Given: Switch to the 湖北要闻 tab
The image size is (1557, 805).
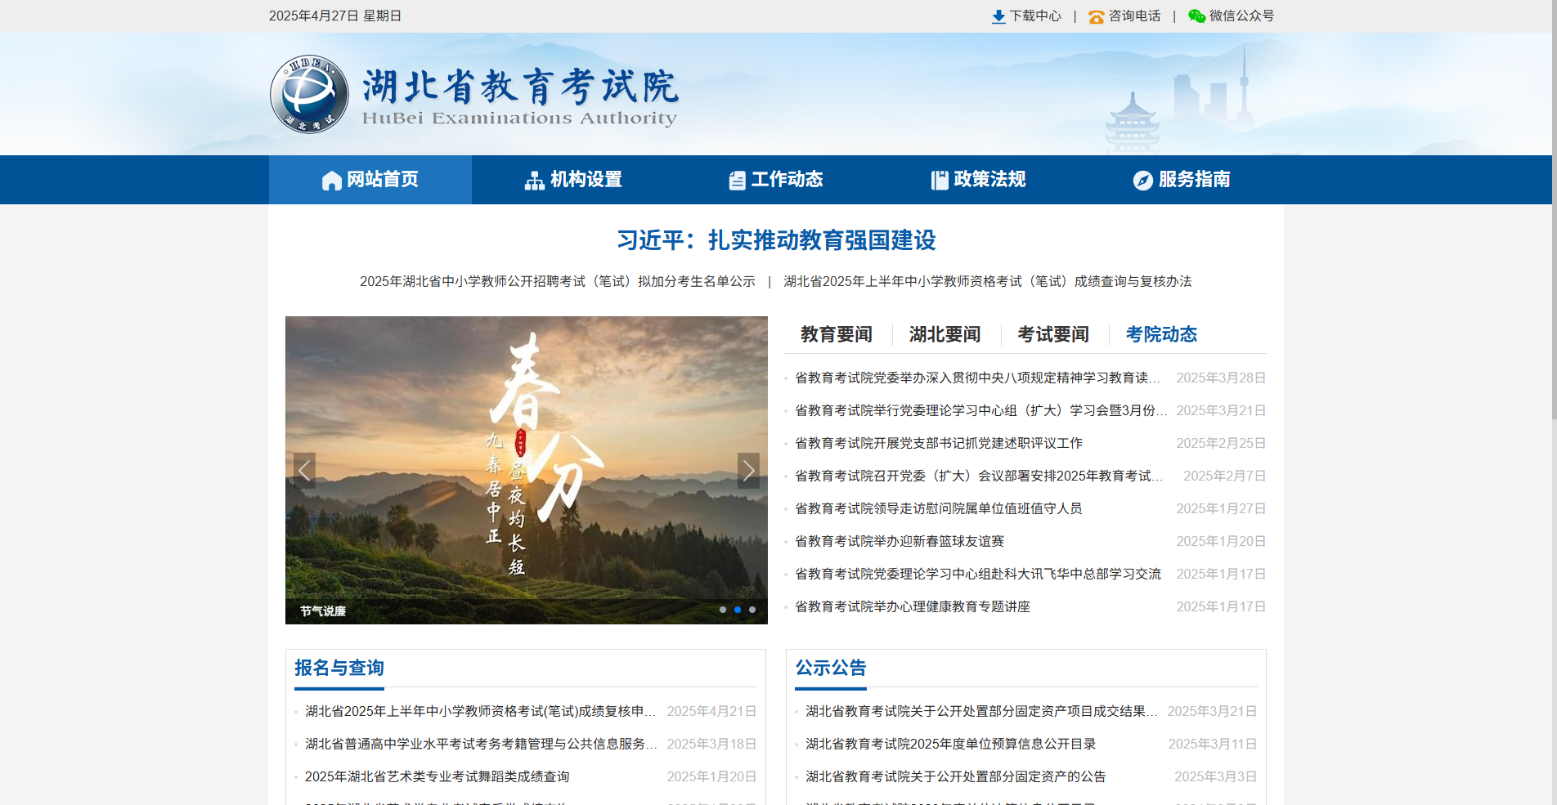Looking at the screenshot, I should pos(945,334).
